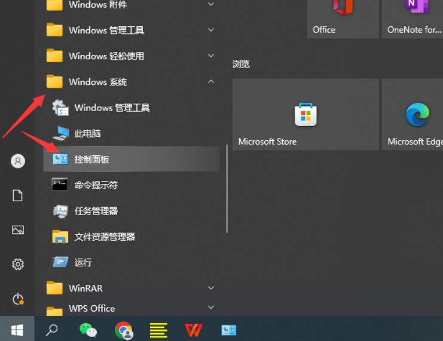This screenshot has width=443, height=341.
Task: Open the Microsoft Store tile
Action: click(305, 114)
